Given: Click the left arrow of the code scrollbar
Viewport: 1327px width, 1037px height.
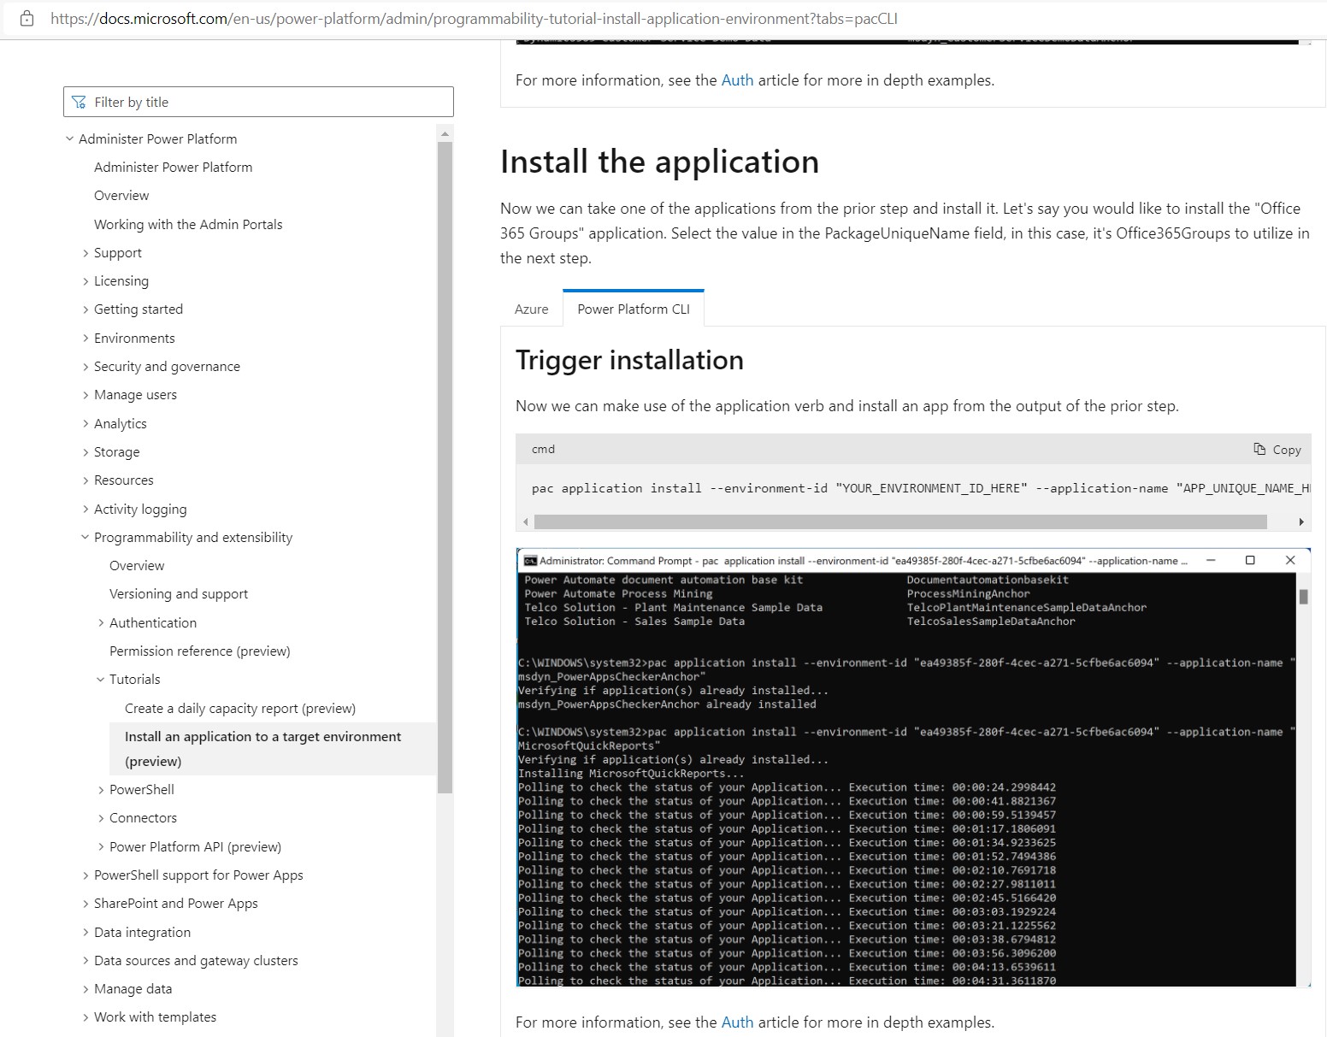Looking at the screenshot, I should point(526,521).
